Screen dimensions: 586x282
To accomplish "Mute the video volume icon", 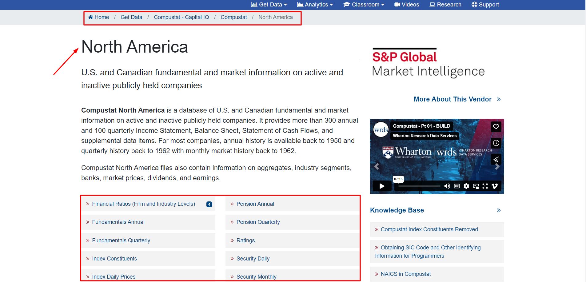I will click(x=447, y=186).
